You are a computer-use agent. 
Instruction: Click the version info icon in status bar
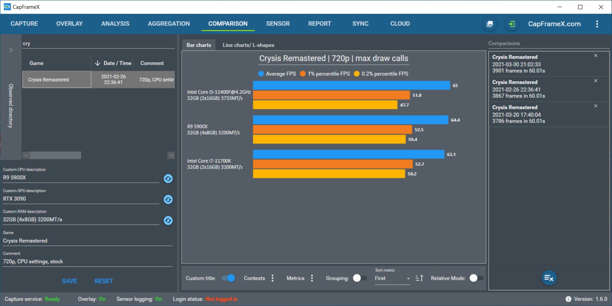click(568, 299)
